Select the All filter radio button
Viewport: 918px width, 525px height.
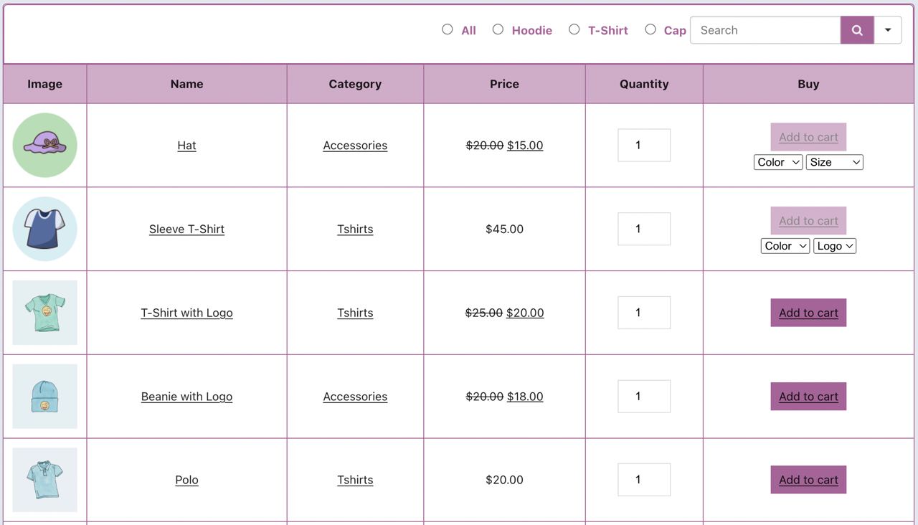point(448,29)
